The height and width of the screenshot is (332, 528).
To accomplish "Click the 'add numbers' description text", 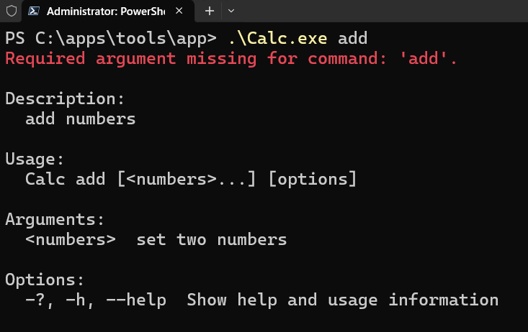I will (x=81, y=119).
